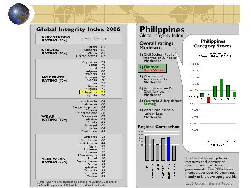This screenshot has width=251, height=188.
Task: Select the highlighted Philippines 73 row
Action: click(x=93, y=92)
